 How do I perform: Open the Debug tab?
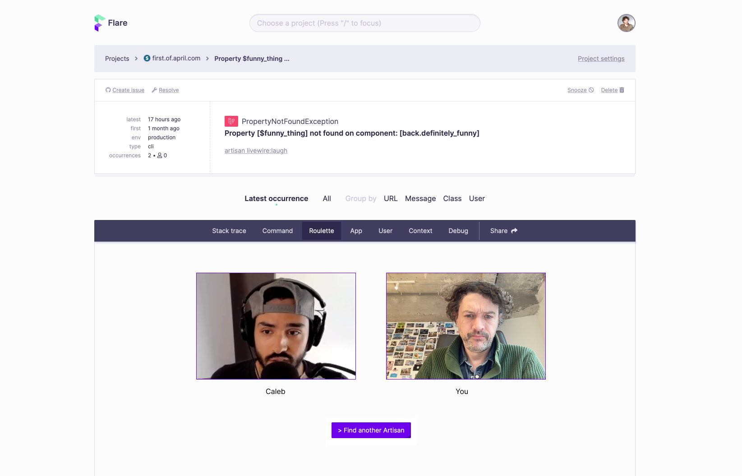click(458, 231)
